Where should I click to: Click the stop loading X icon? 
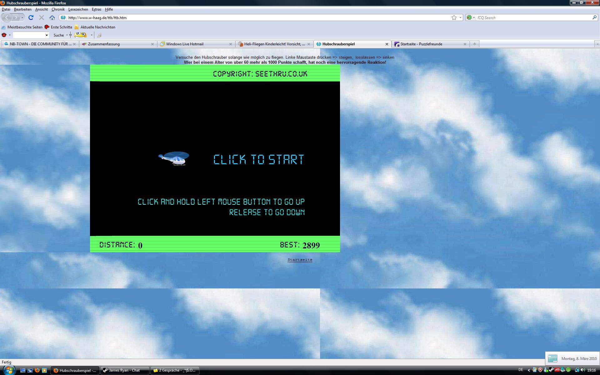pos(41,17)
